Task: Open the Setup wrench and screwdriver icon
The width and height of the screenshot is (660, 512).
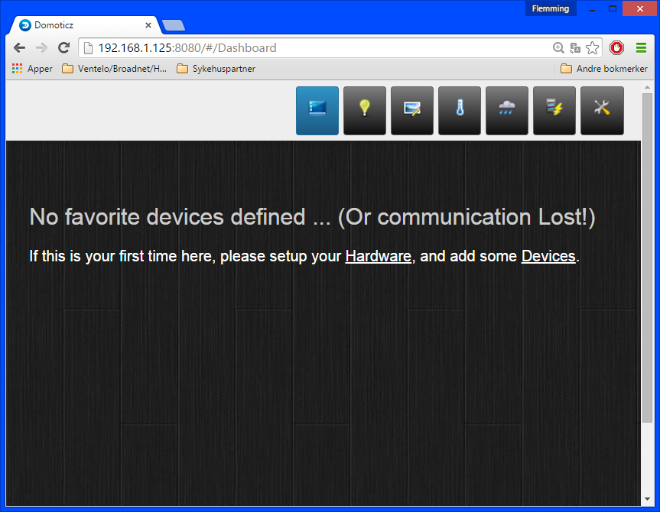Action: click(602, 111)
